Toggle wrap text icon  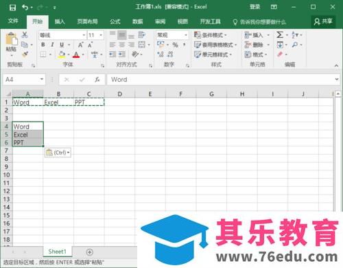pyautogui.click(x=142, y=35)
